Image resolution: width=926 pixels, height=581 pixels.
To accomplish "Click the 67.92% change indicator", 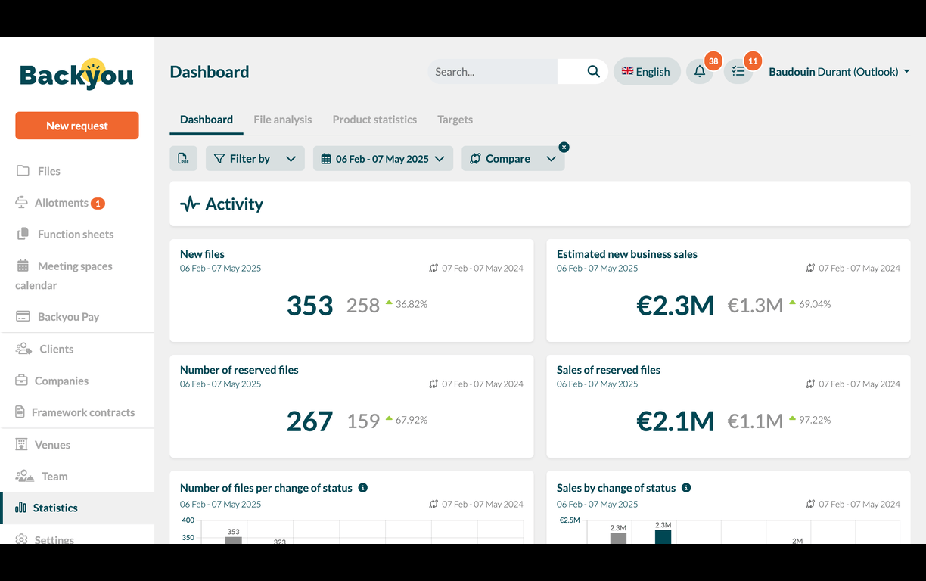I will coord(406,420).
